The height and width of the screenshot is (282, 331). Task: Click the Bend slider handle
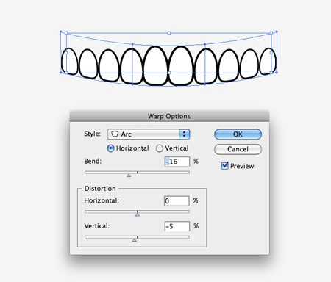(129, 176)
